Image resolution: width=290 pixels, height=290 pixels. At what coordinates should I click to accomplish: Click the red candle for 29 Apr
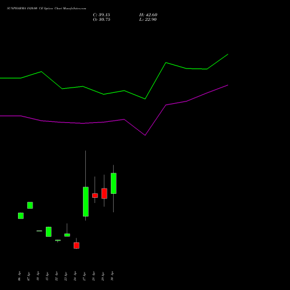click(104, 194)
